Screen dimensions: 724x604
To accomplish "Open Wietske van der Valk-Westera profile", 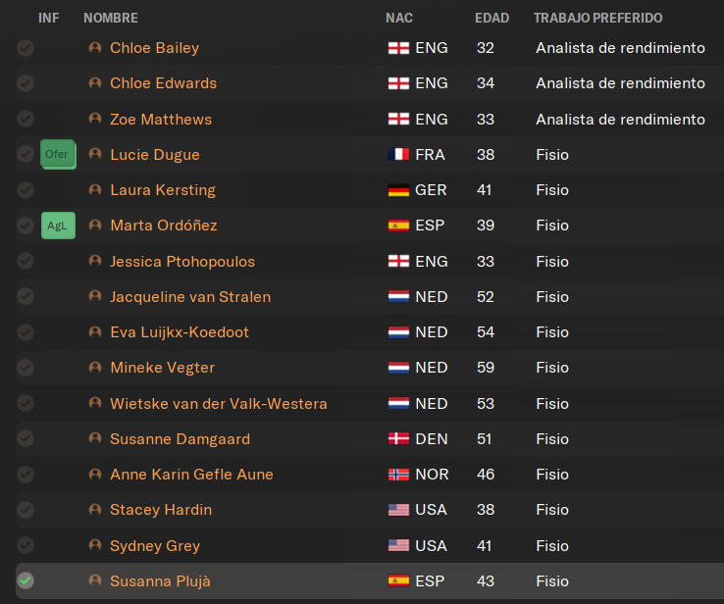I will tap(219, 403).
